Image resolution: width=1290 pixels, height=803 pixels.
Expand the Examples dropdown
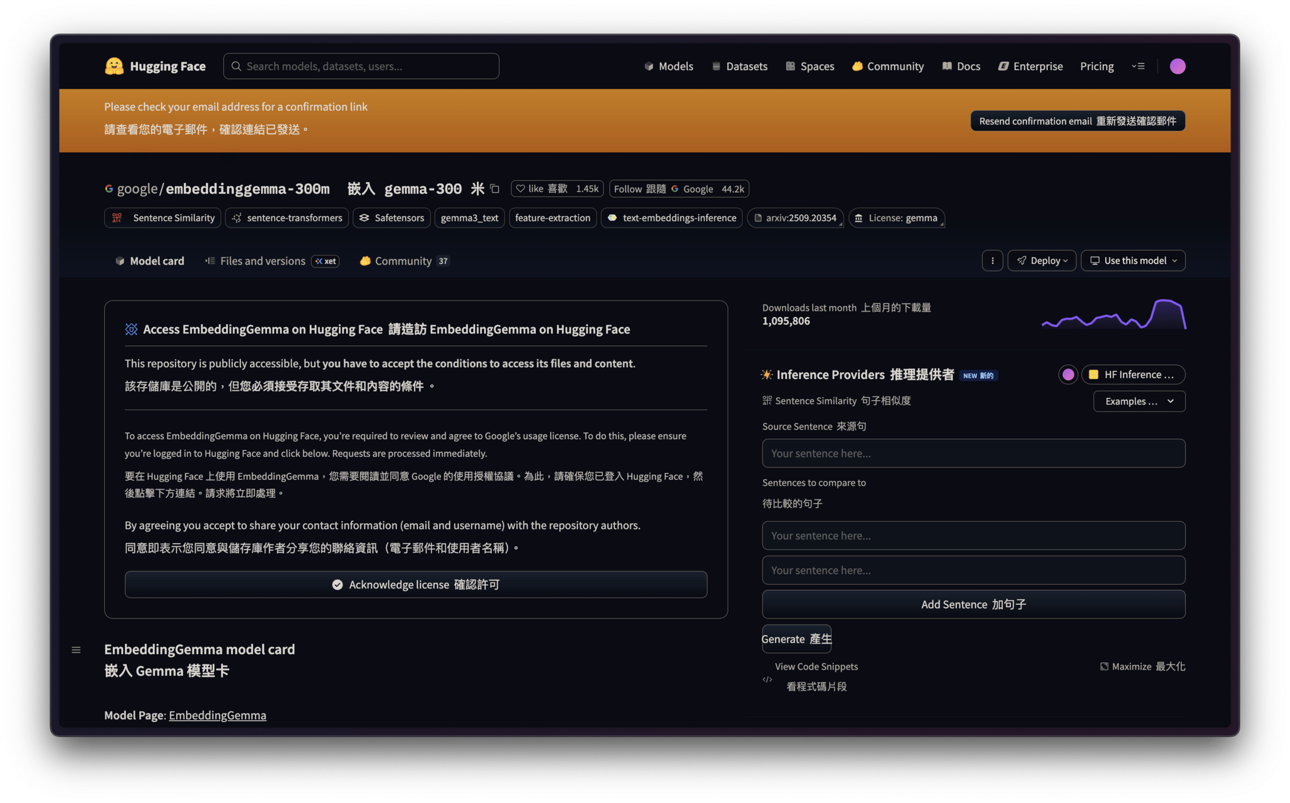click(x=1139, y=401)
